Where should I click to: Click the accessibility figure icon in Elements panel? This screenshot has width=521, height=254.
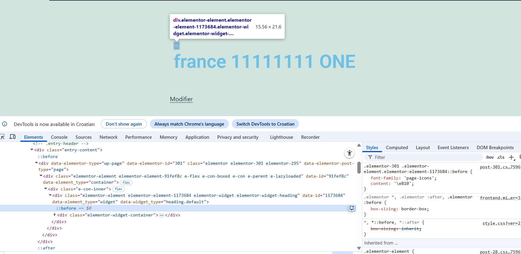click(349, 153)
